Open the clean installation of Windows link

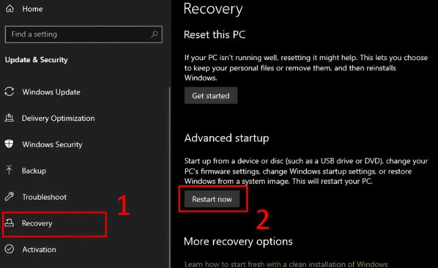[x=286, y=264]
